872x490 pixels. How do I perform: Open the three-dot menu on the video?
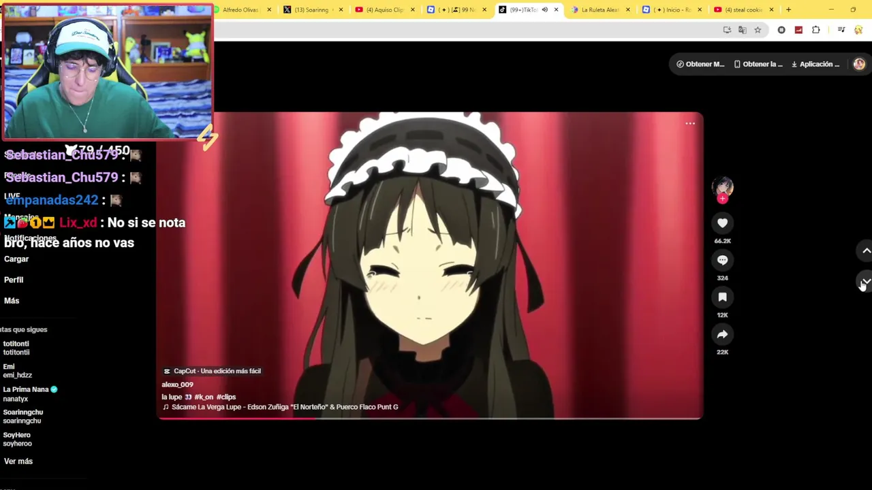pos(690,123)
